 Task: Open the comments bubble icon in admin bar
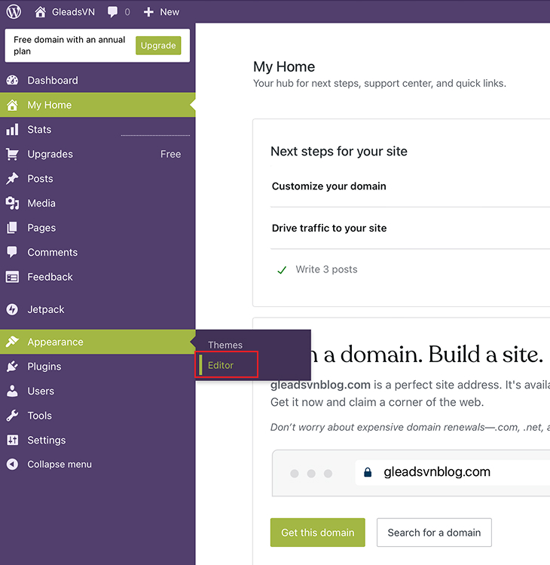coord(113,12)
